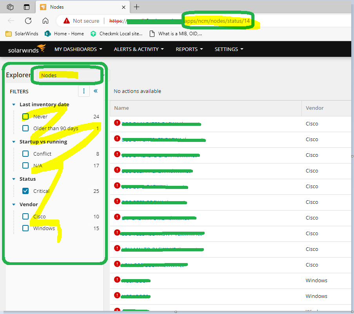Click the Never count 24
This screenshot has height=314, width=354.
click(96, 116)
